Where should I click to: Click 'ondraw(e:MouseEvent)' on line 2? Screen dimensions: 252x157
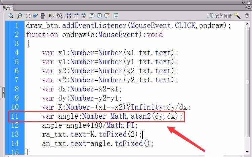(x=102, y=34)
